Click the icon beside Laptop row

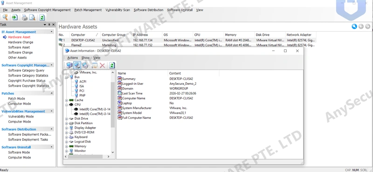coord(120,103)
